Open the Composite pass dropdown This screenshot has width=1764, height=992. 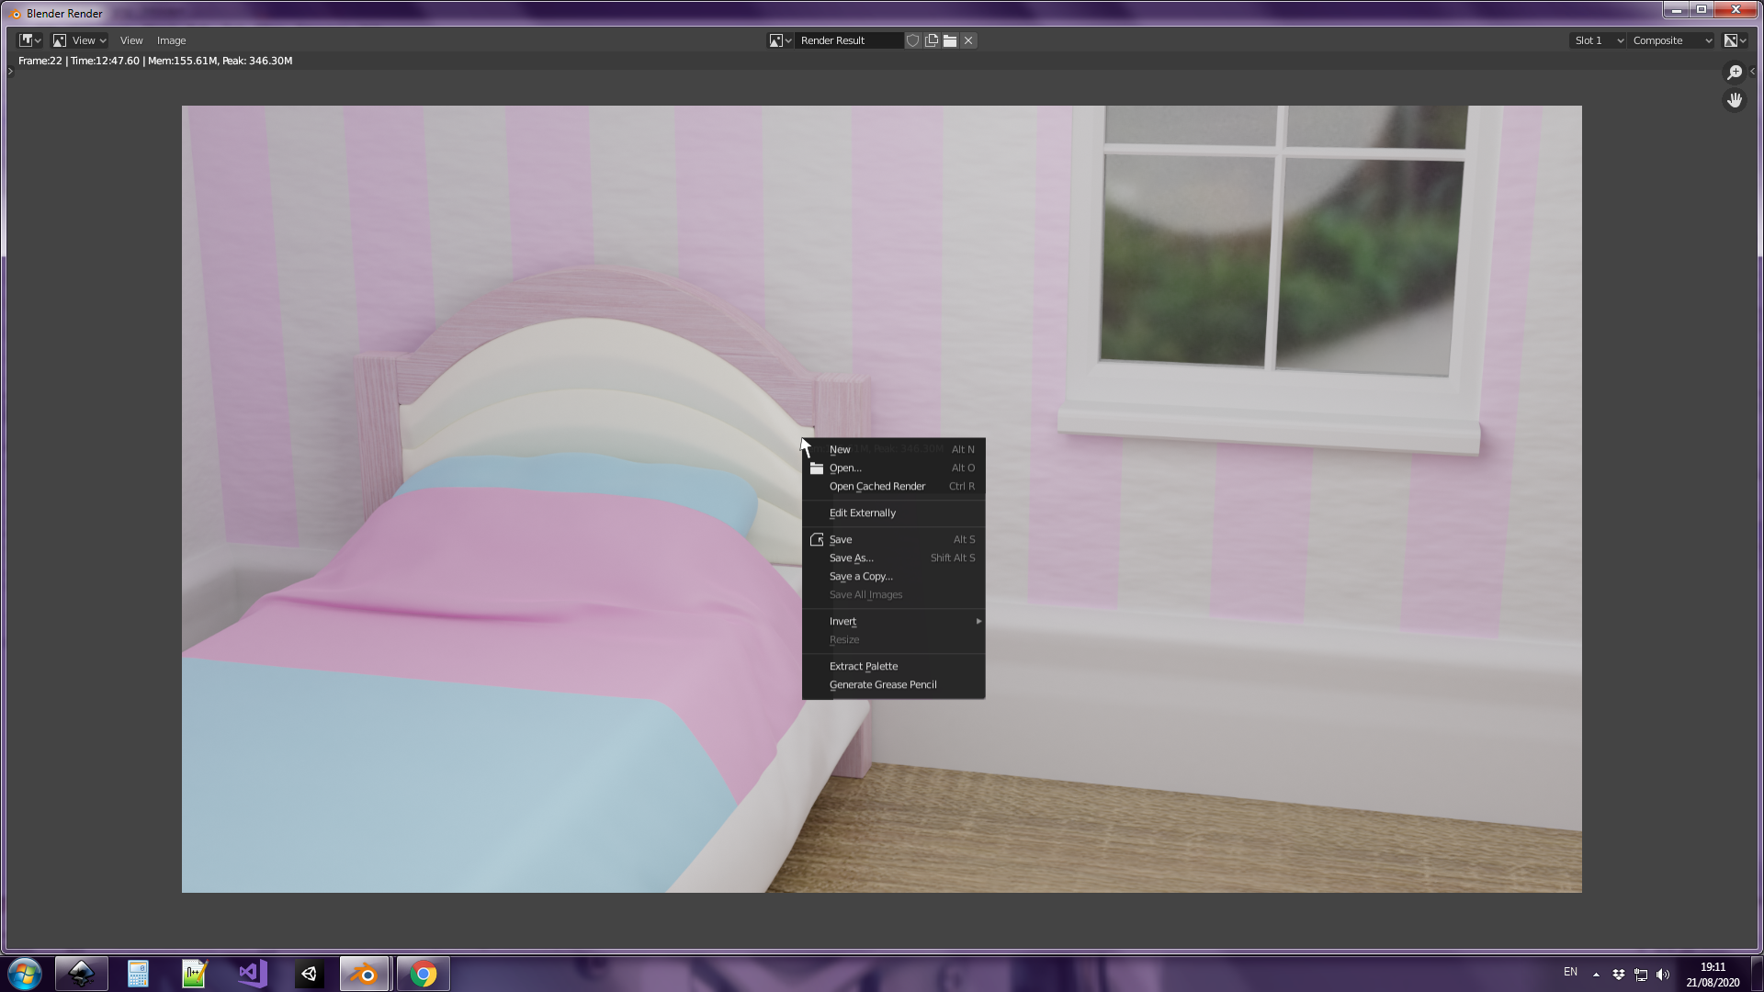point(1672,40)
